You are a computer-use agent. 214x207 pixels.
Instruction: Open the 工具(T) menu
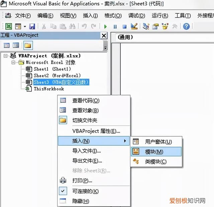click(x=183, y=16)
